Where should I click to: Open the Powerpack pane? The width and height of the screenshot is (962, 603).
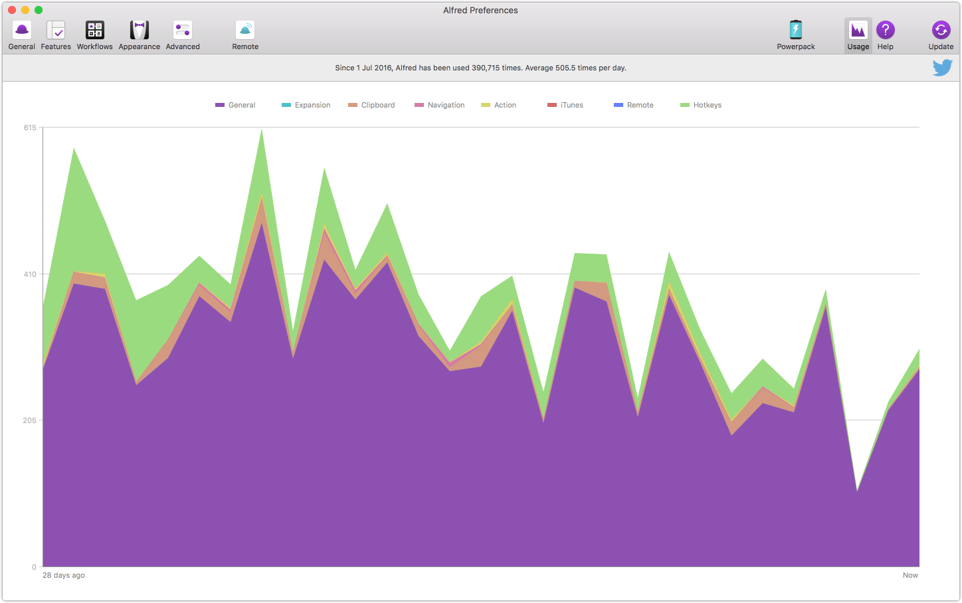click(796, 35)
